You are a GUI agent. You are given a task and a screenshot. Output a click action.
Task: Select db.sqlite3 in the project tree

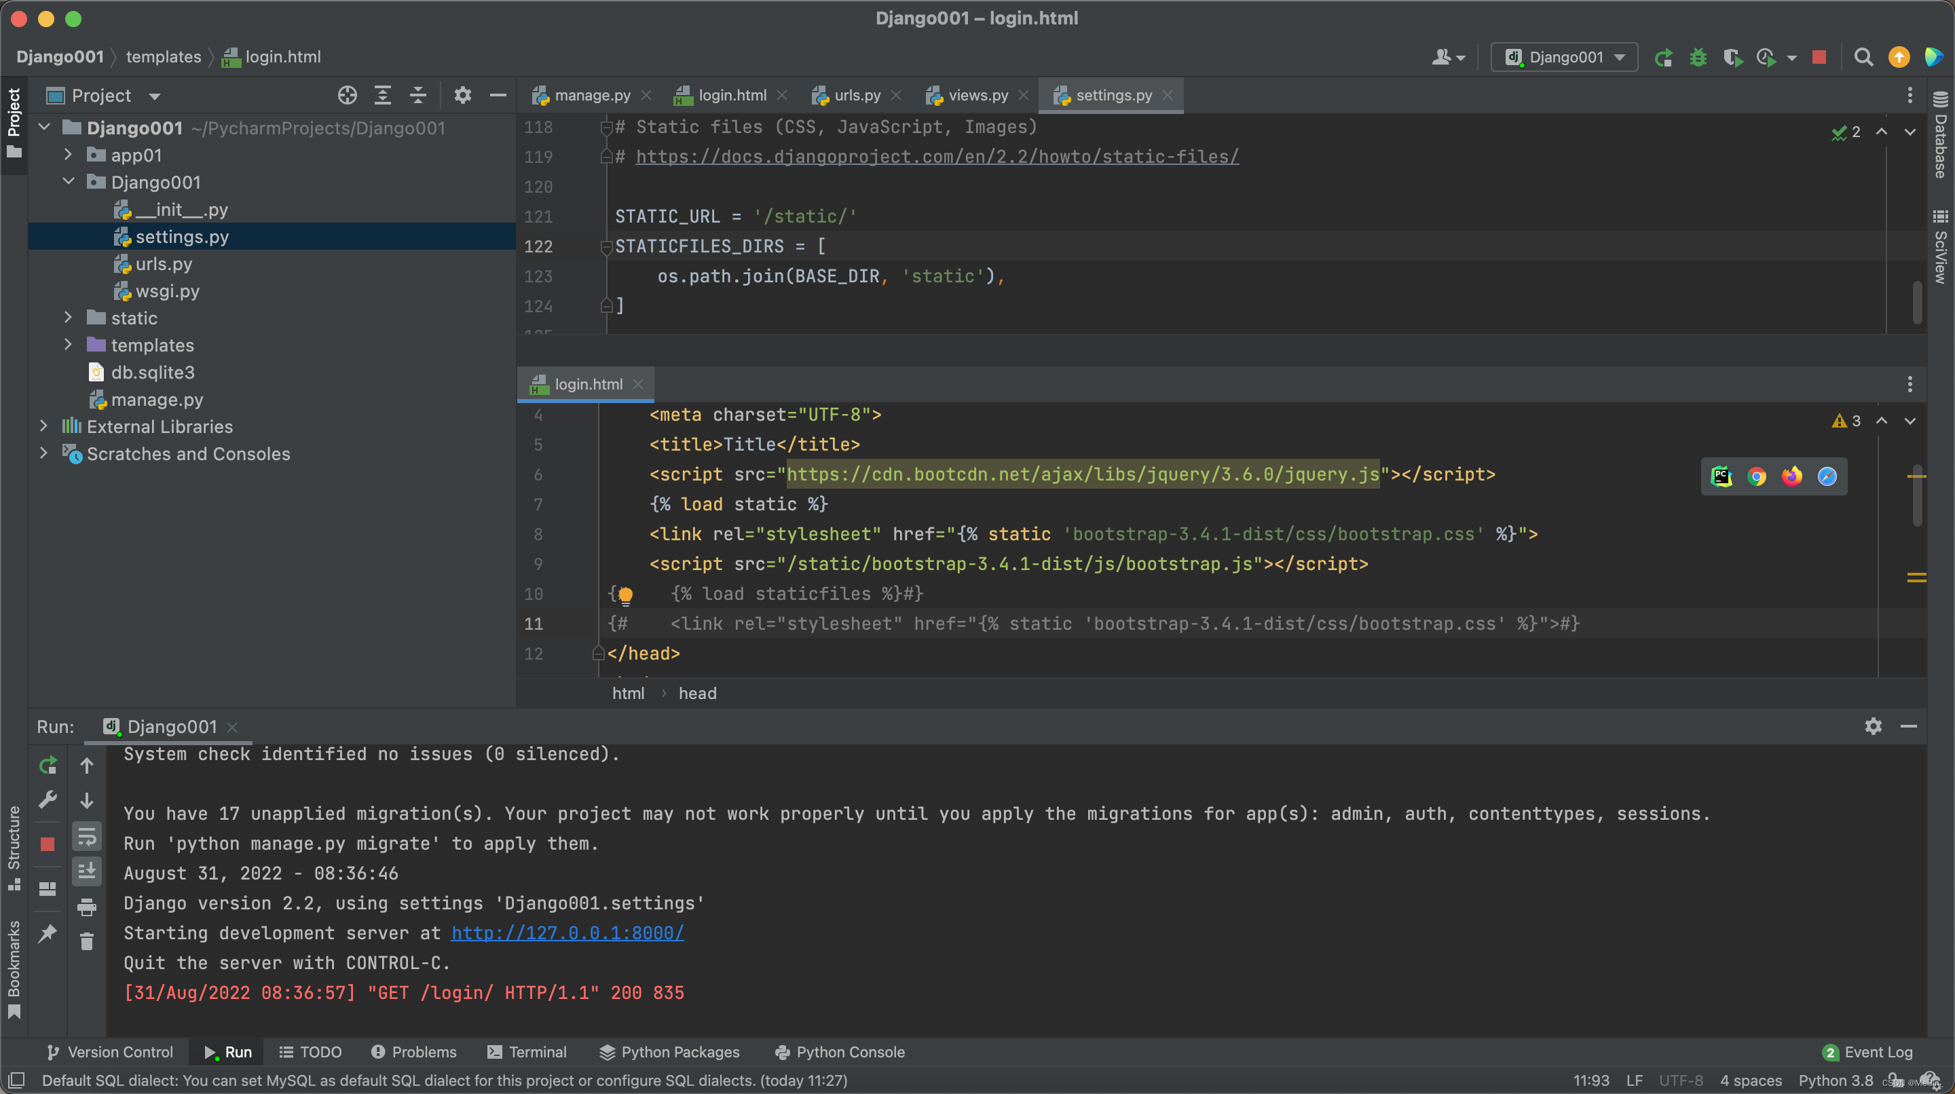[153, 373]
